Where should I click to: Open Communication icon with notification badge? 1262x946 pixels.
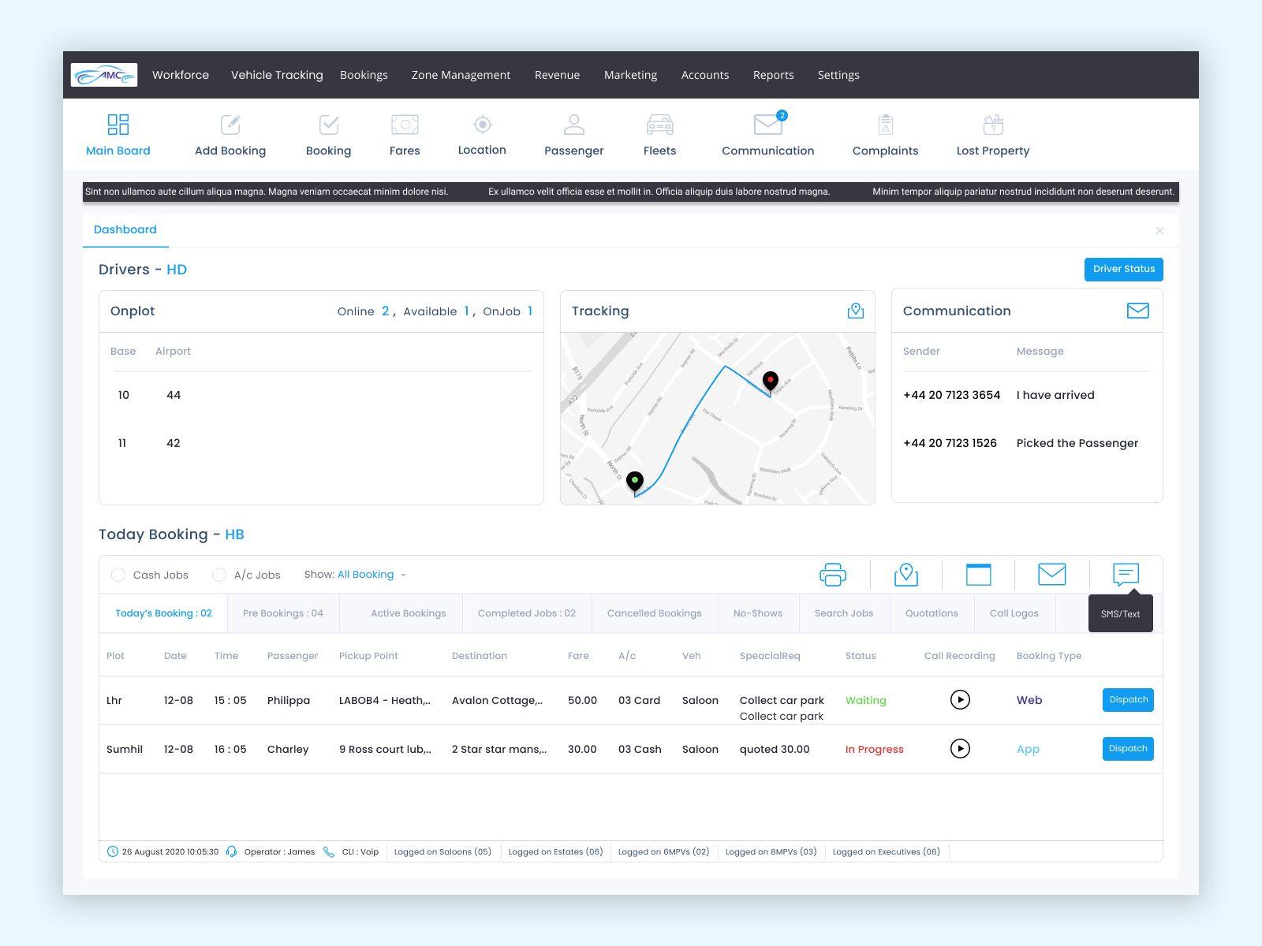point(768,125)
